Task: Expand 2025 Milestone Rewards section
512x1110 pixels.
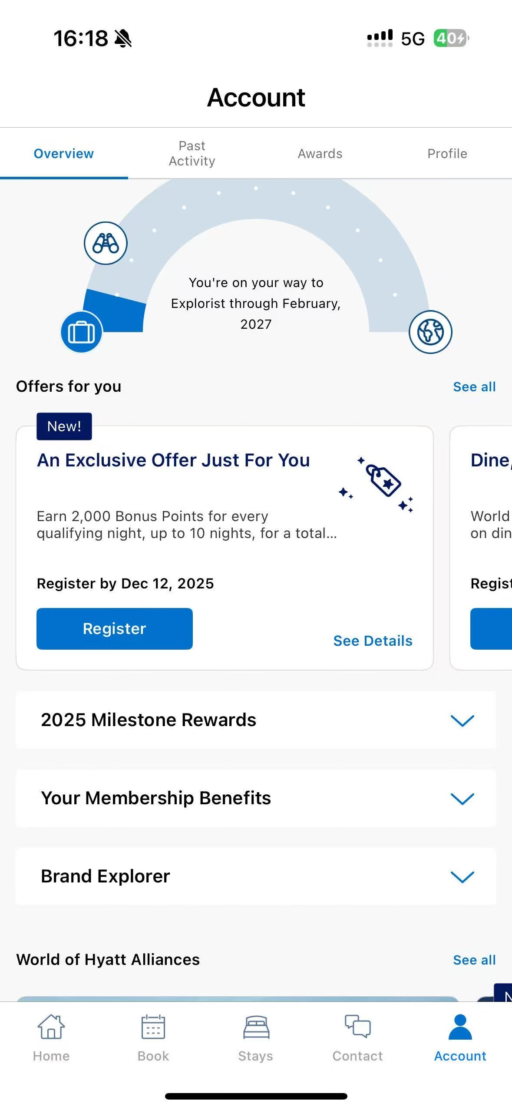Action: (462, 720)
